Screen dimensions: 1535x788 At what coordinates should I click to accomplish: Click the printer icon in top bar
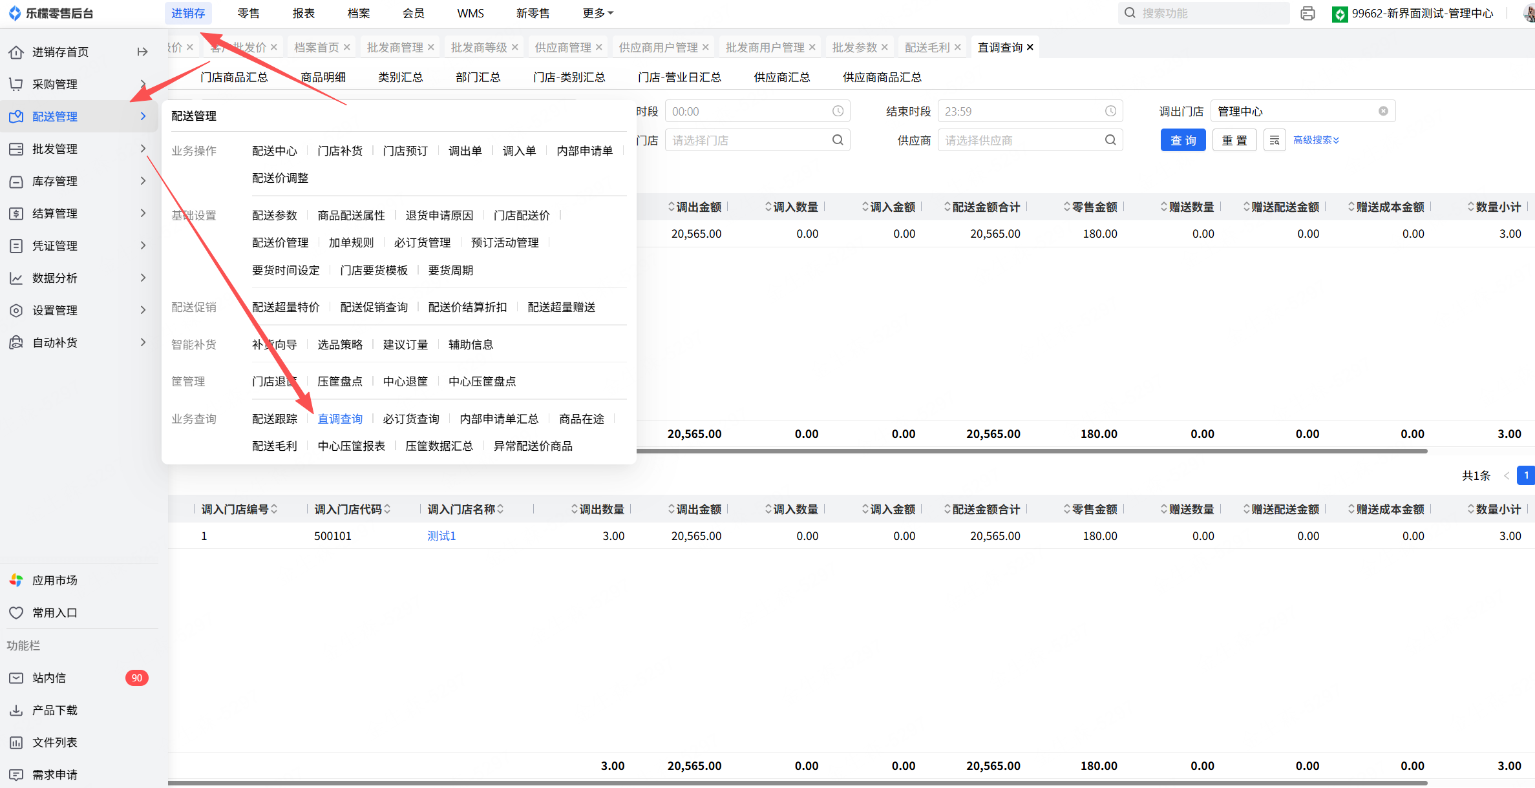coord(1307,13)
